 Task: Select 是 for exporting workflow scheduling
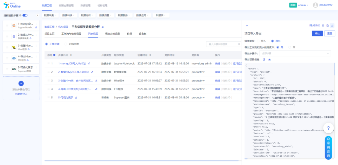278,47
